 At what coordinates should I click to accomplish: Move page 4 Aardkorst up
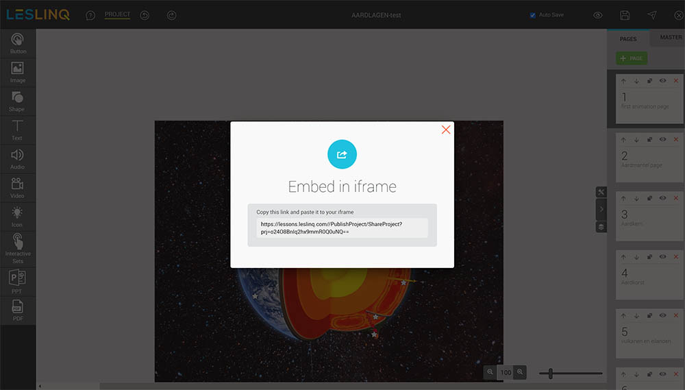pyautogui.click(x=623, y=256)
